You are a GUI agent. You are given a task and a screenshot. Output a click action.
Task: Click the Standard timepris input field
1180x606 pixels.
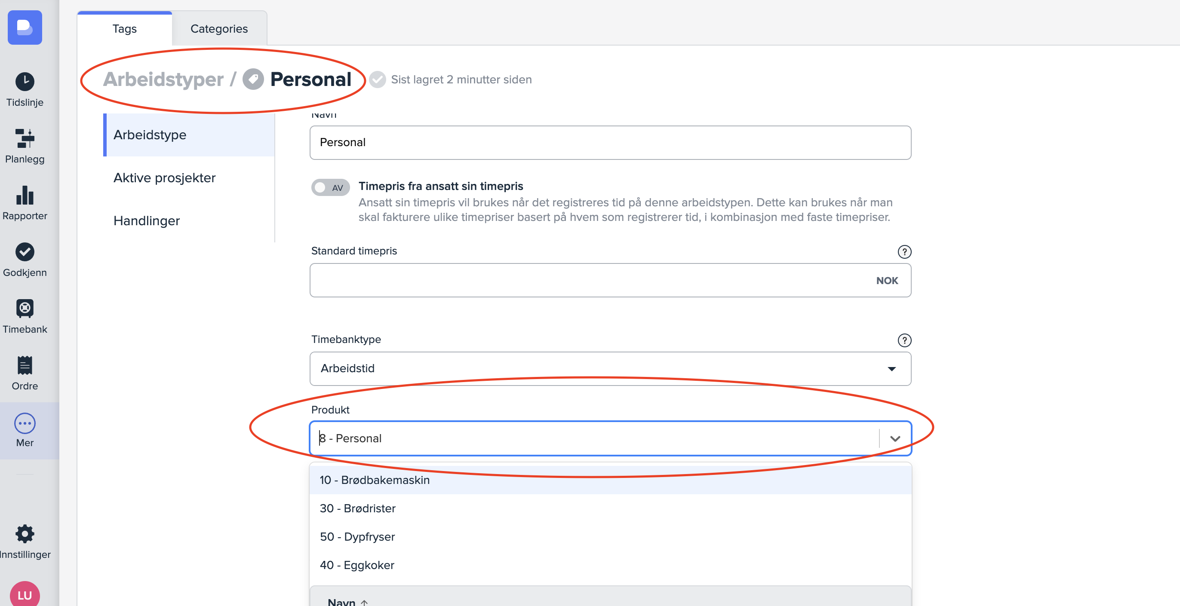coord(591,280)
